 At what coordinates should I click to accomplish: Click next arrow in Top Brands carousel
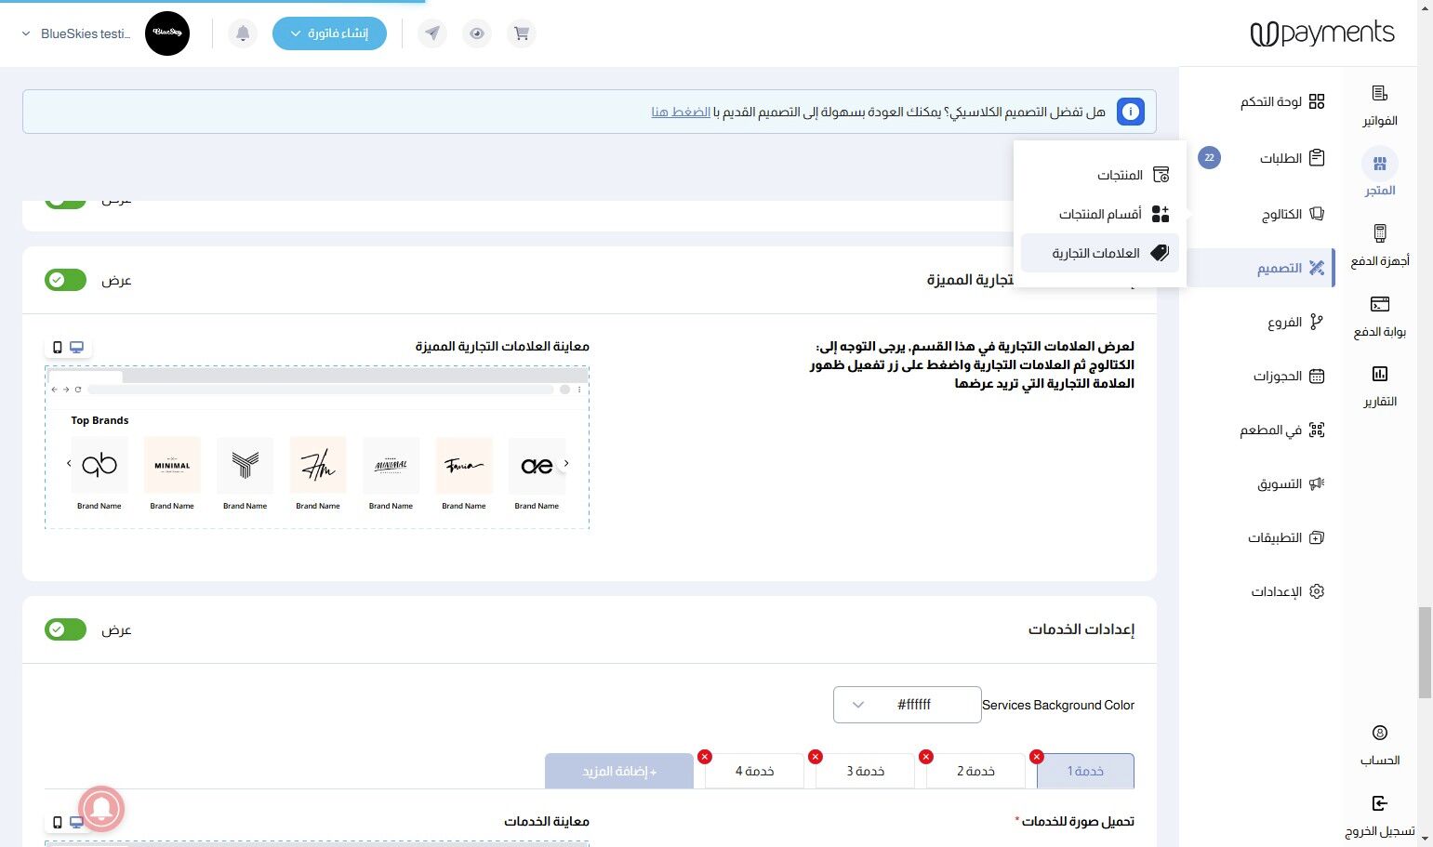coord(566,463)
